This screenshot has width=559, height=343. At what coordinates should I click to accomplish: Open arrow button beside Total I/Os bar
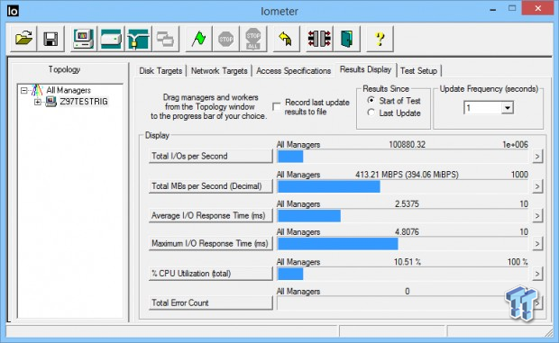537,157
